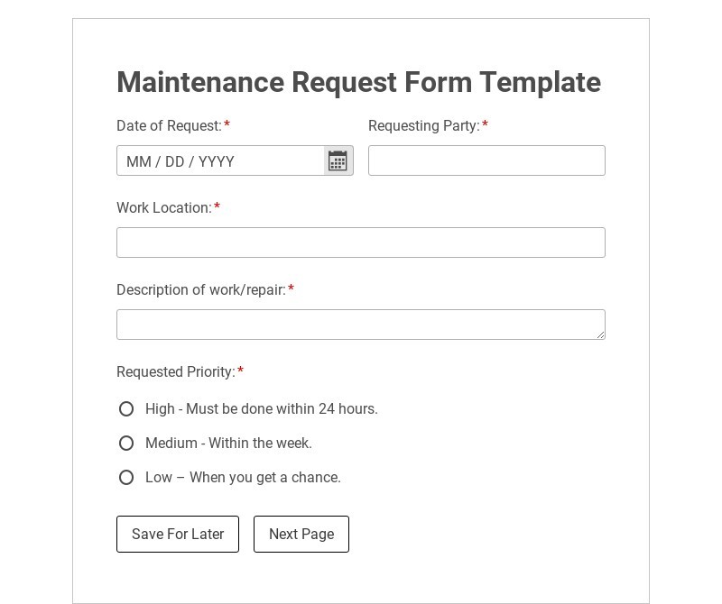Image resolution: width=722 pixels, height=604 pixels.
Task: Click the "Requested Priority" group label
Action: (176, 372)
